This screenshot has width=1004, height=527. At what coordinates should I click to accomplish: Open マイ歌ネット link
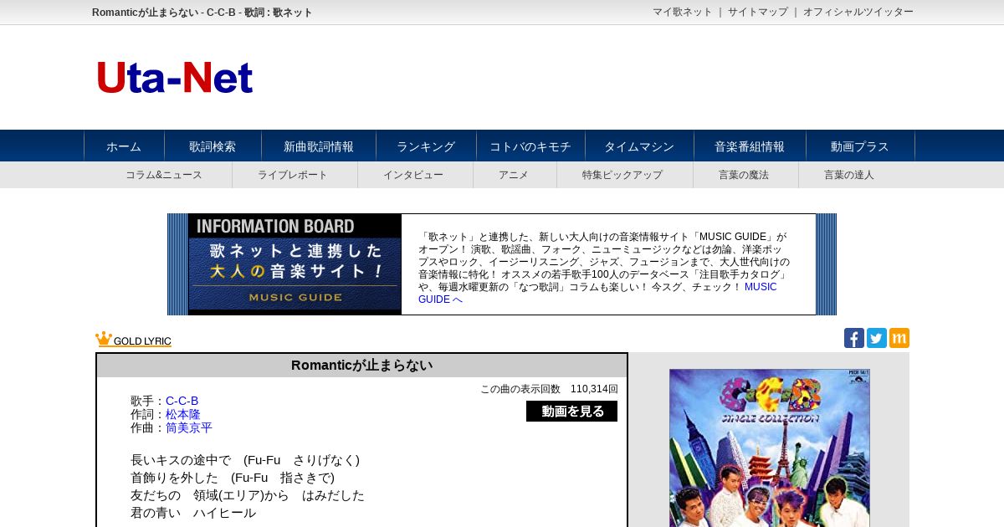683,12
